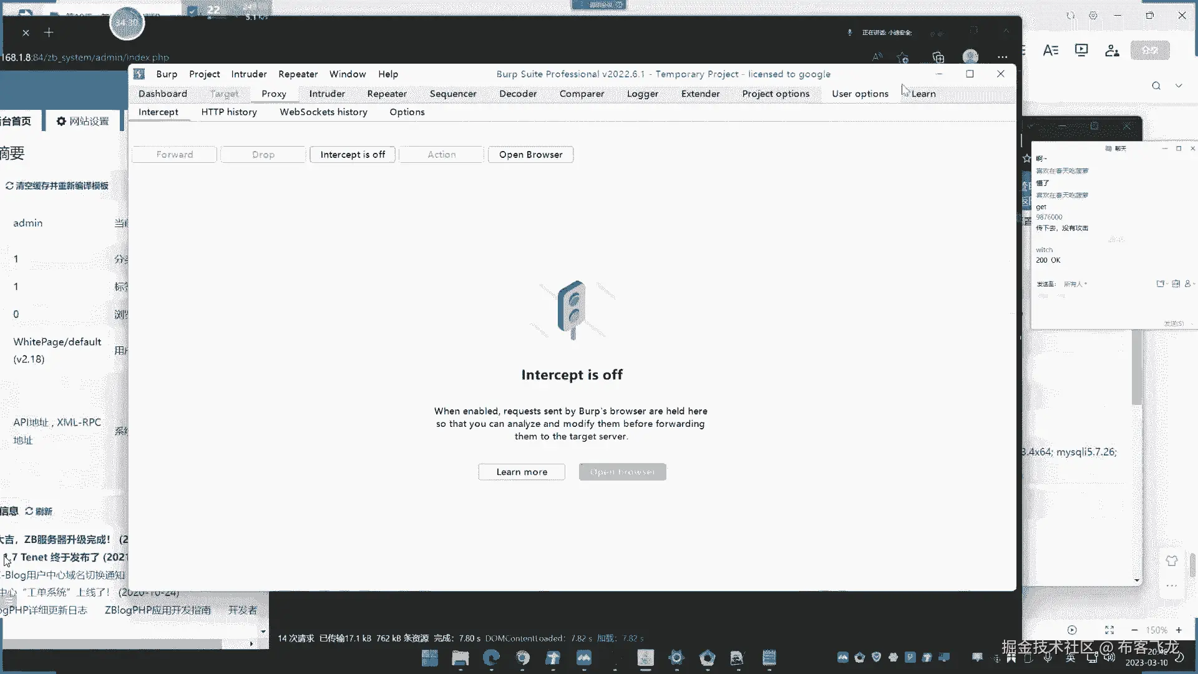Click the Open Browser toolbar button
The height and width of the screenshot is (674, 1198).
(530, 154)
